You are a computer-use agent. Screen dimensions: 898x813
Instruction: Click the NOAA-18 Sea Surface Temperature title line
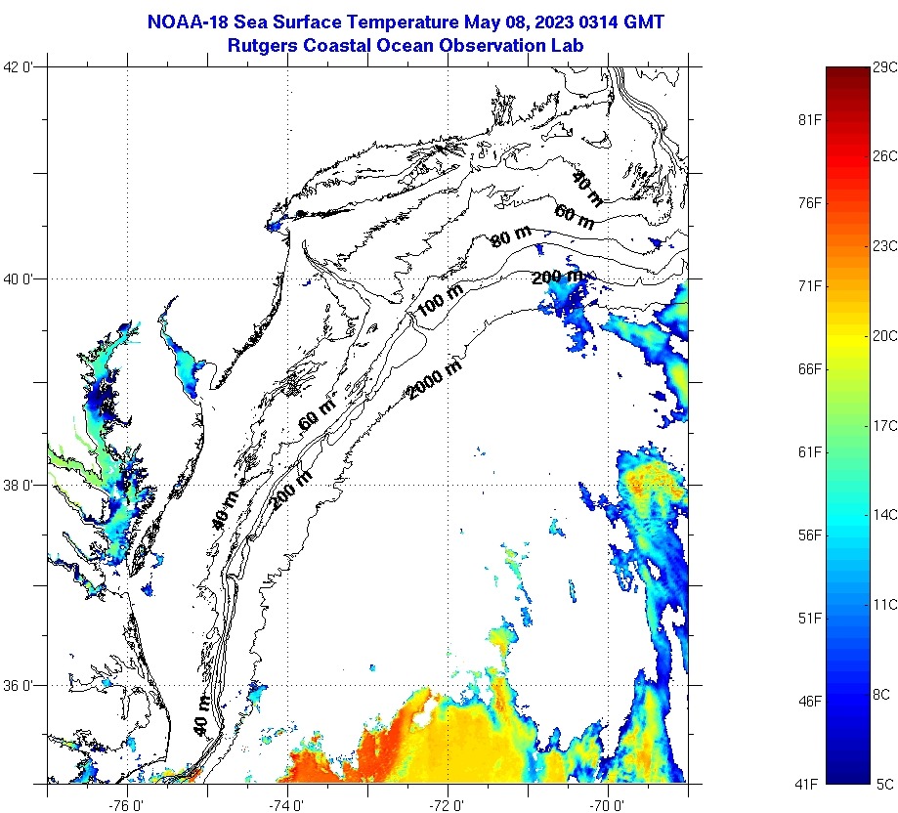click(x=406, y=21)
